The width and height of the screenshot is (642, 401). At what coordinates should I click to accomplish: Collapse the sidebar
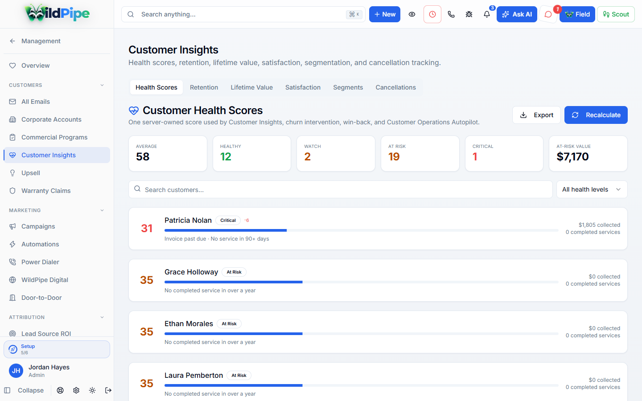tap(24, 390)
